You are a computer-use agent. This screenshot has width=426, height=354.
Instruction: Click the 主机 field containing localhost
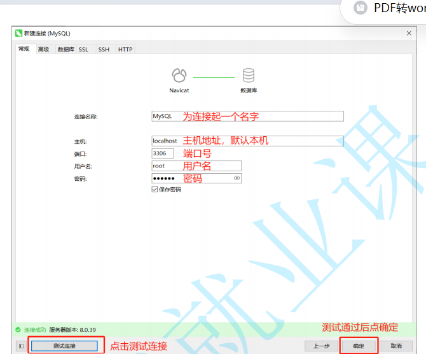click(x=247, y=141)
